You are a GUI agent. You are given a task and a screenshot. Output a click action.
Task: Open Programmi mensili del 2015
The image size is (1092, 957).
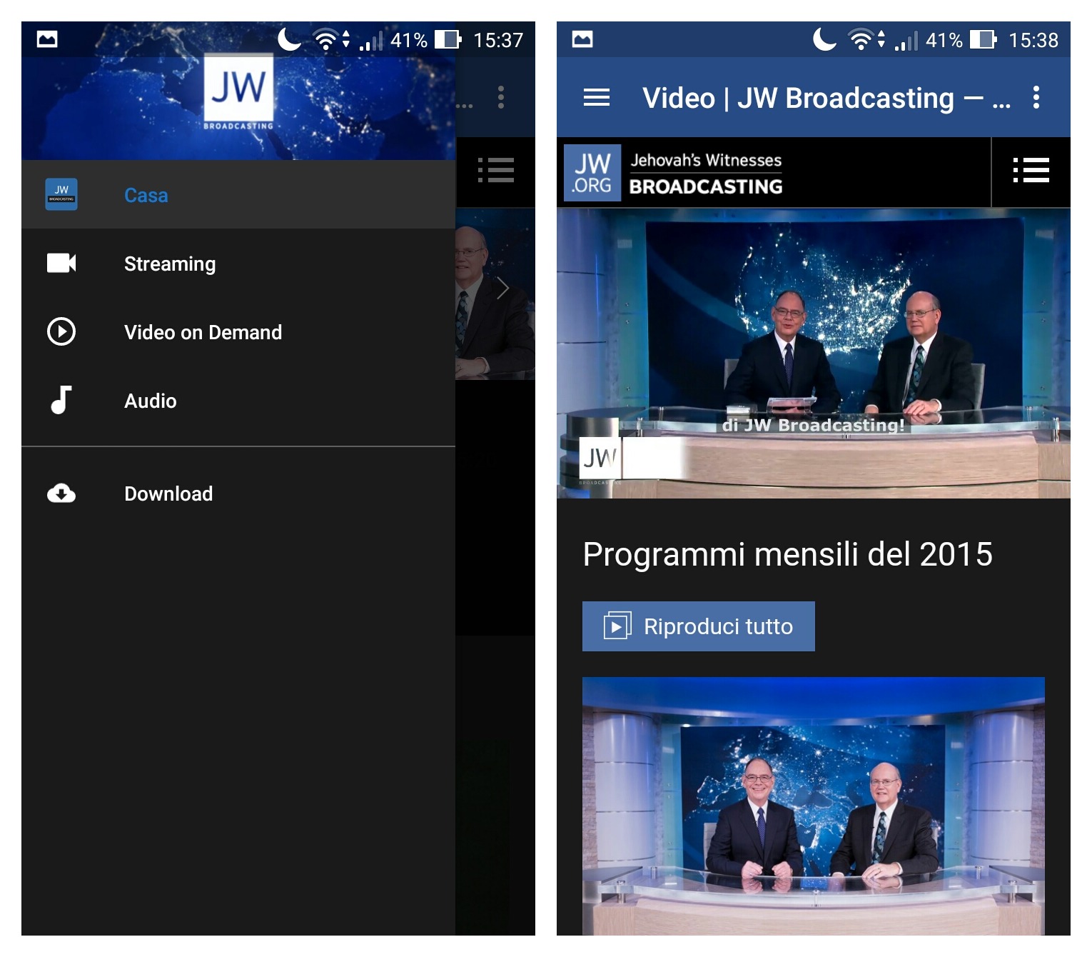788,553
